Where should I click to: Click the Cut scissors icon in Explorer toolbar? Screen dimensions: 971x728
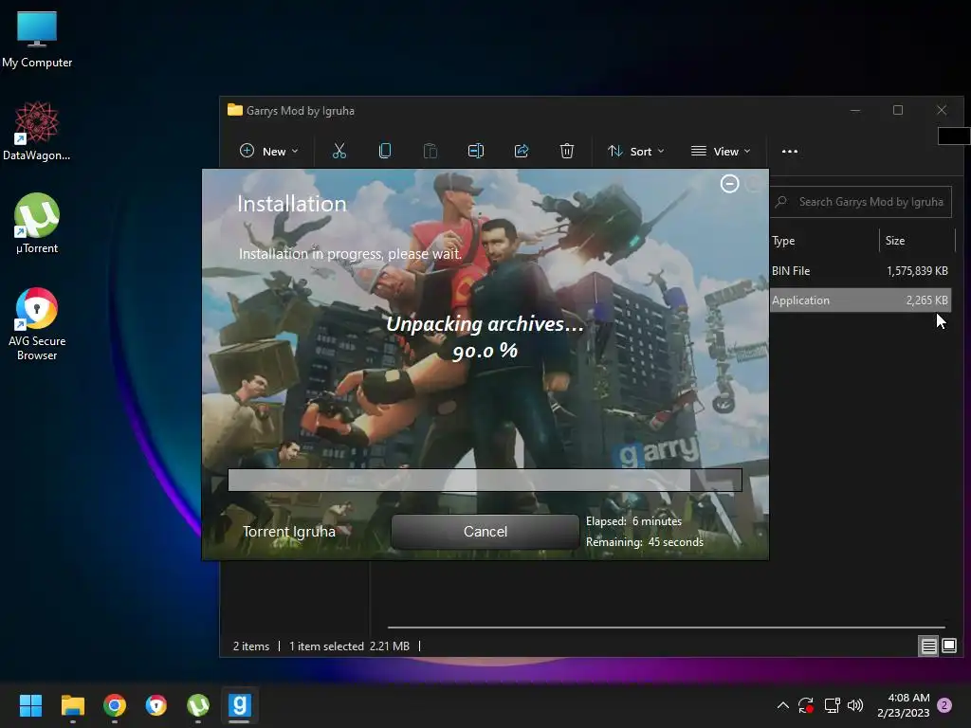pyautogui.click(x=339, y=151)
